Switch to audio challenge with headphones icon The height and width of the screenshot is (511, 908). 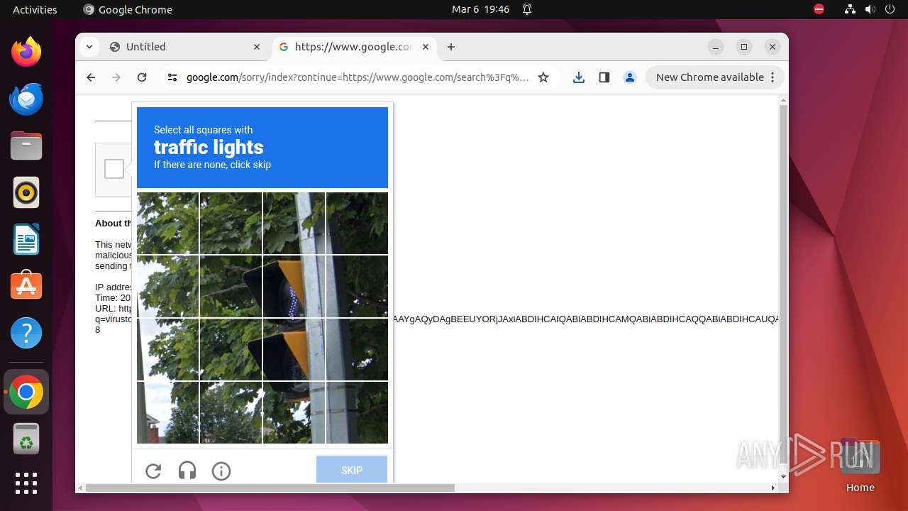pos(187,471)
